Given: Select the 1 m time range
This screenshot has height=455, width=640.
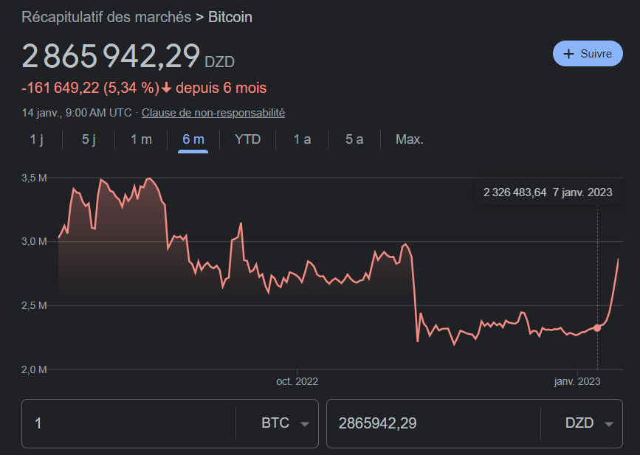Looking at the screenshot, I should click(141, 139).
